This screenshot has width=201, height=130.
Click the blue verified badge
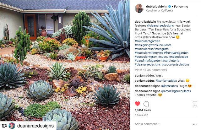[170, 6]
